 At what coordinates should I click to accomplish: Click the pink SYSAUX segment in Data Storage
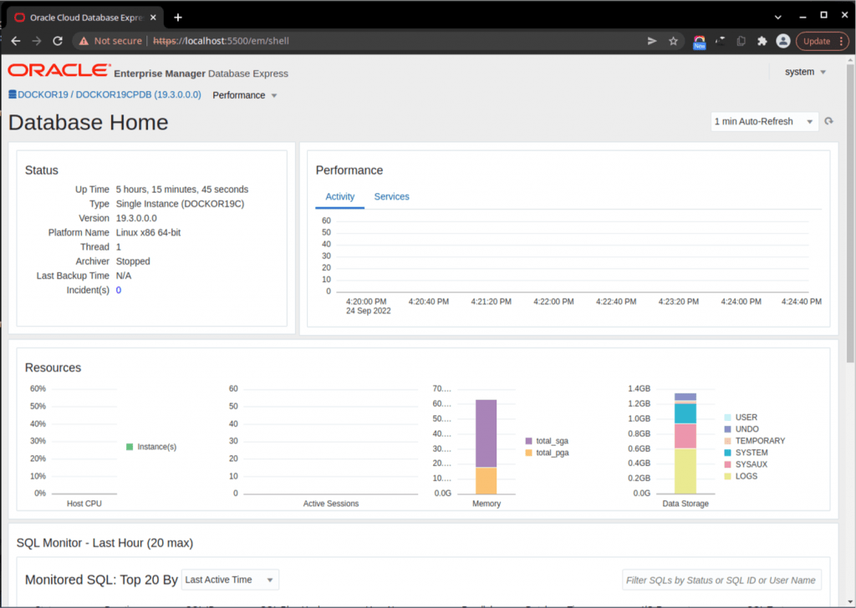click(x=685, y=436)
